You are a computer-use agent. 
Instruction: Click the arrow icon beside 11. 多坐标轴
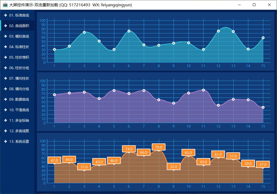pyautogui.click(x=5, y=120)
